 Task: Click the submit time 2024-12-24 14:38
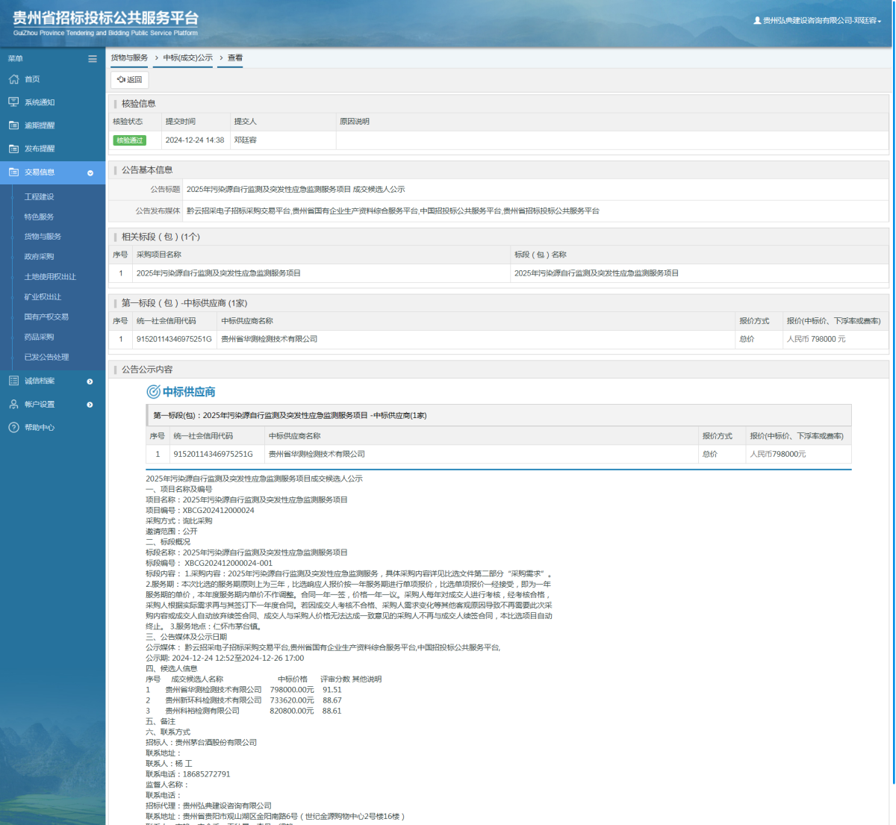tap(195, 140)
